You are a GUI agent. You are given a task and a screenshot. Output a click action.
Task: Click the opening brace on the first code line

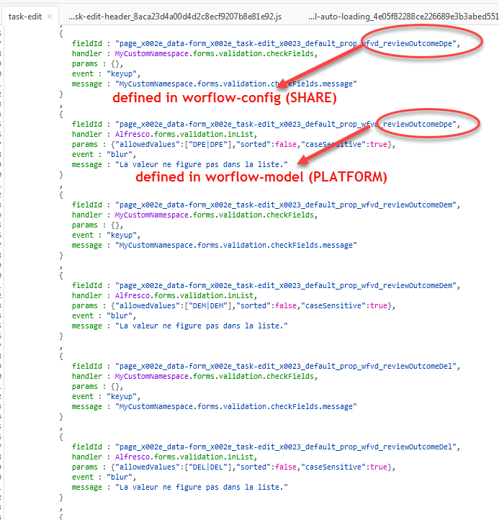[x=62, y=33]
